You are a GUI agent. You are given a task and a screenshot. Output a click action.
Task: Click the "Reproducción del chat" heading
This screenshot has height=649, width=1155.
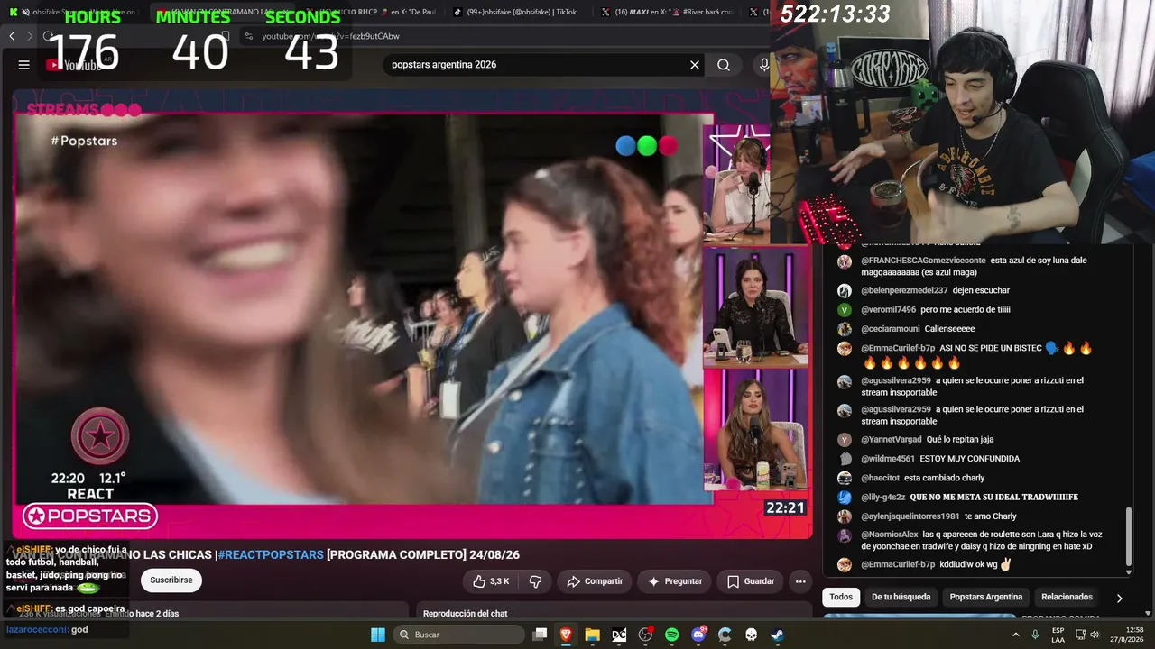click(466, 614)
